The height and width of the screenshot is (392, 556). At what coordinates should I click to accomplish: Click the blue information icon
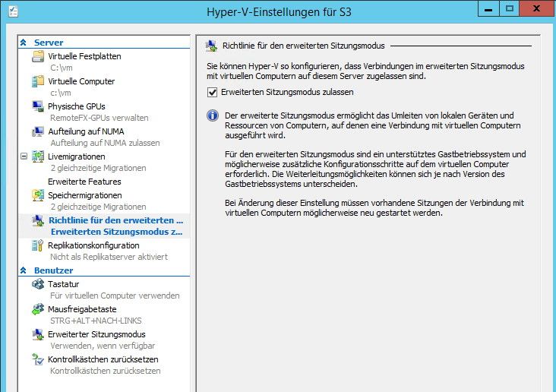(213, 115)
